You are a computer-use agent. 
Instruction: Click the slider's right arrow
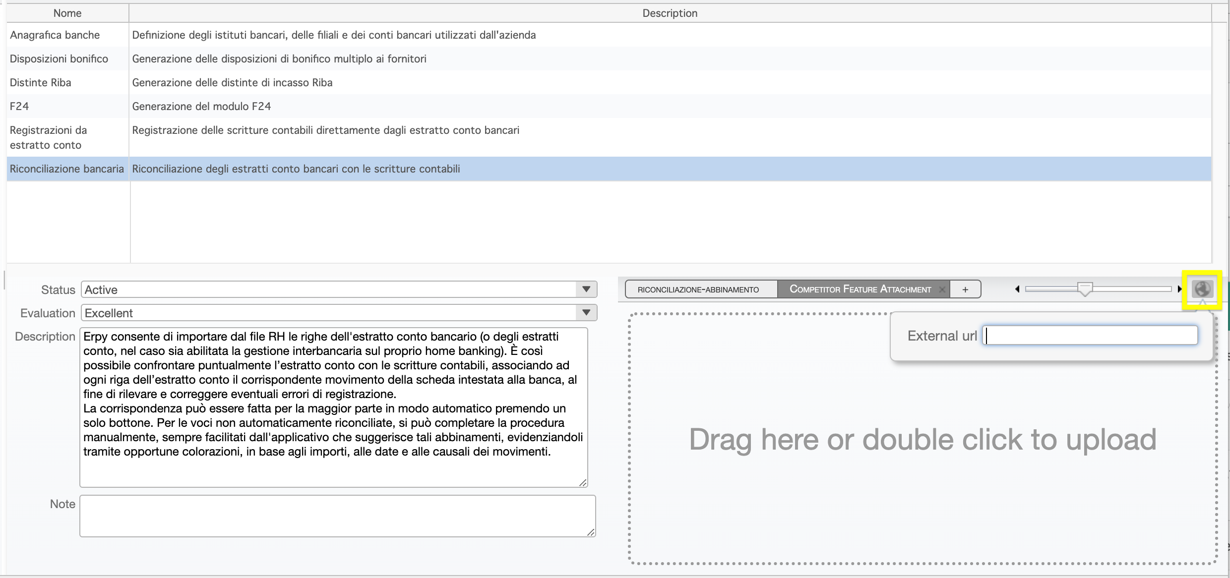tap(1179, 289)
